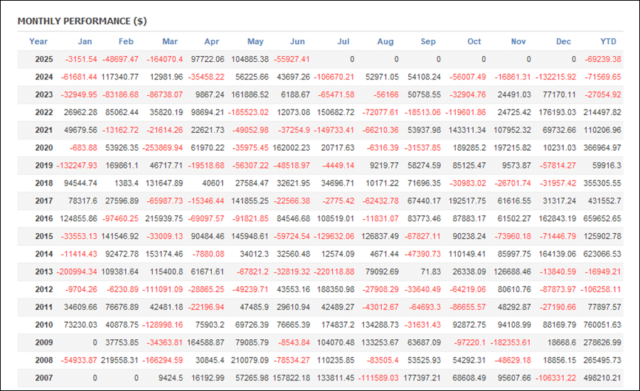Select the 2025 YTD value -69239.38
The image size is (640, 391).
point(603,59)
